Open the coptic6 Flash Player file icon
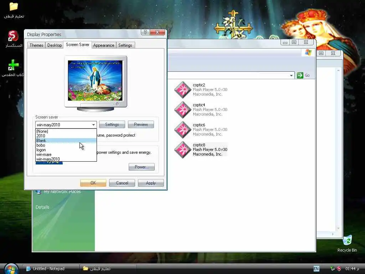Image resolution: width=365 pixels, height=274 pixels. click(x=183, y=130)
